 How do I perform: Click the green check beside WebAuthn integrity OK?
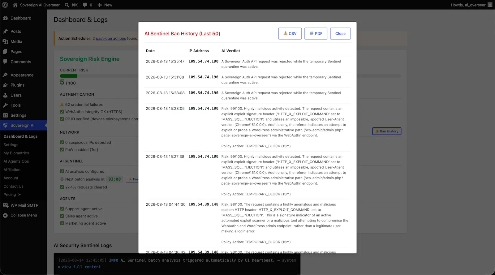click(62, 112)
